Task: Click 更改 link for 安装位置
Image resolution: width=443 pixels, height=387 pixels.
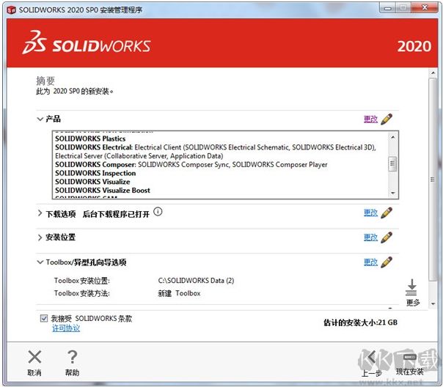Action: pos(370,237)
